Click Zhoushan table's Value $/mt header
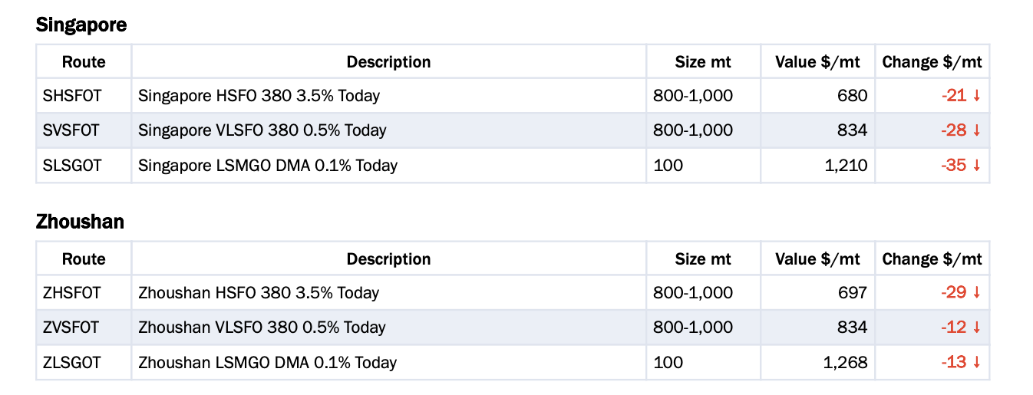The height and width of the screenshot is (395, 1033). click(x=817, y=259)
